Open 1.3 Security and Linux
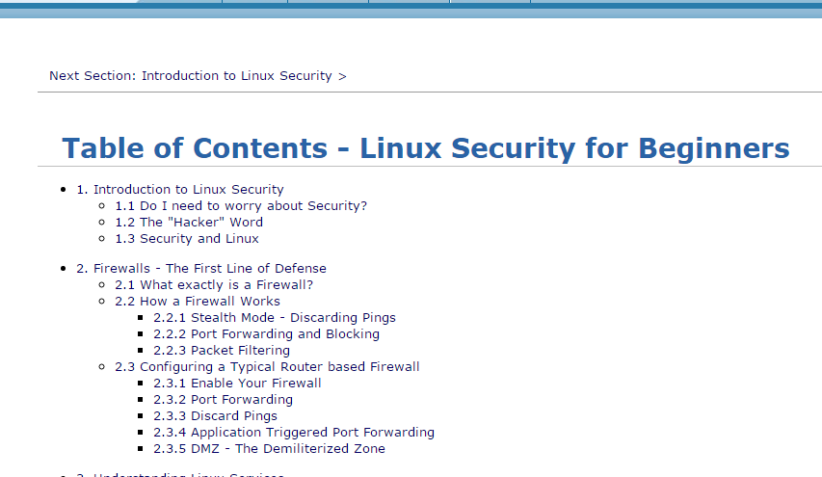The image size is (822, 477). (x=187, y=239)
